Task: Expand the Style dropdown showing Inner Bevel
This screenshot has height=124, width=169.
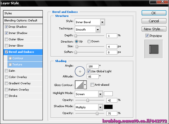Action: [x=90, y=22]
